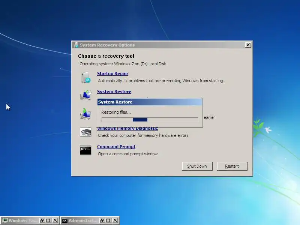
Task: Click the Restoring files progress bar
Action: click(x=150, y=120)
